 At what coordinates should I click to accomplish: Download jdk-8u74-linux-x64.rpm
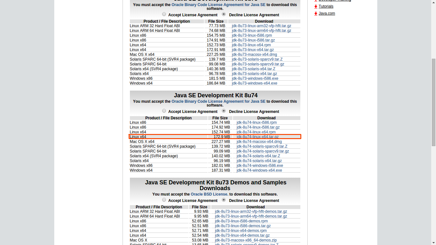[x=256, y=132]
